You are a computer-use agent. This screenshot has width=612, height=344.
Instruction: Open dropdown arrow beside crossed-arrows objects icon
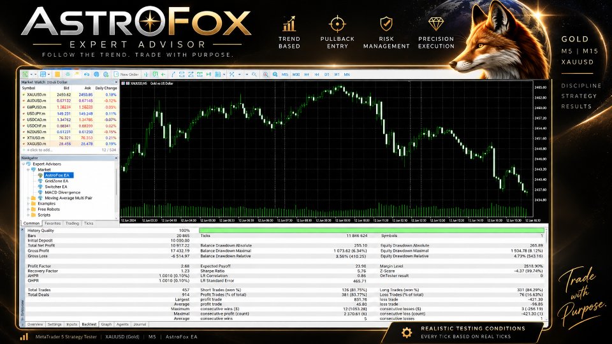(x=239, y=74)
